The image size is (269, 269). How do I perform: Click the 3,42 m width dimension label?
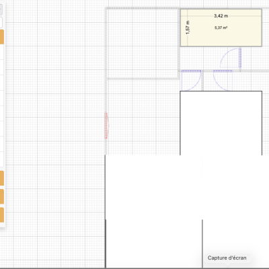click(221, 16)
